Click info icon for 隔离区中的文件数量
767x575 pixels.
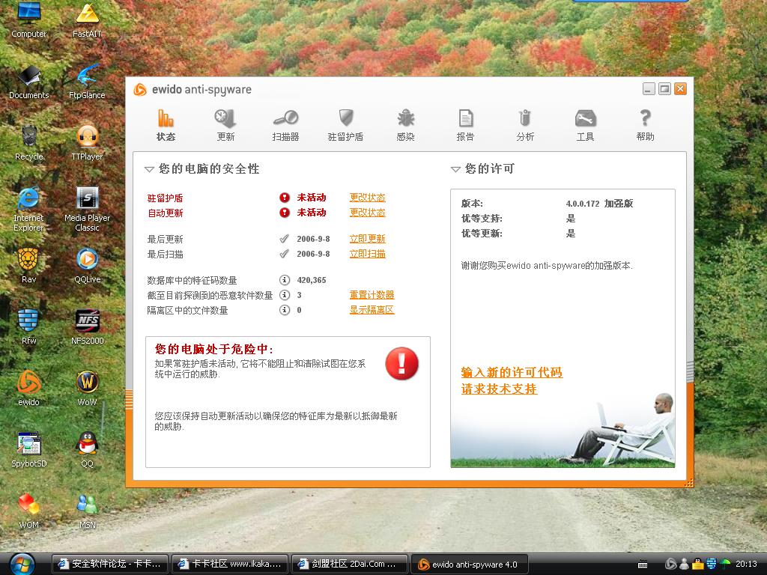[285, 310]
